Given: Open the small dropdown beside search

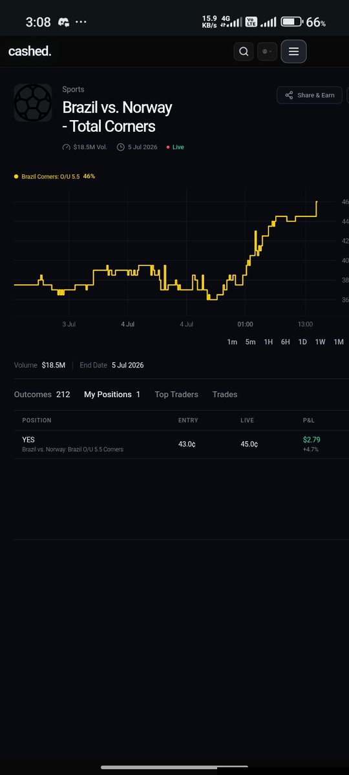Looking at the screenshot, I should pyautogui.click(x=267, y=52).
